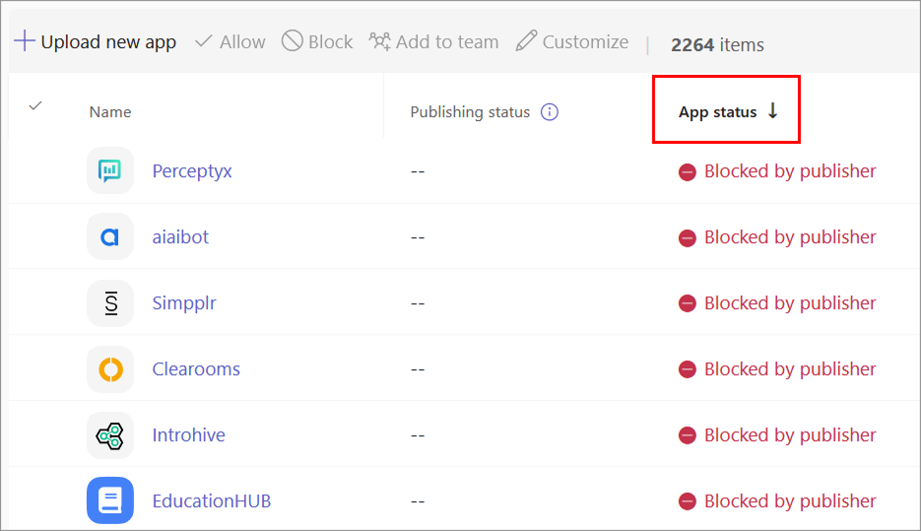Open the Clearooms app link
The height and width of the screenshot is (531, 921).
pos(196,368)
